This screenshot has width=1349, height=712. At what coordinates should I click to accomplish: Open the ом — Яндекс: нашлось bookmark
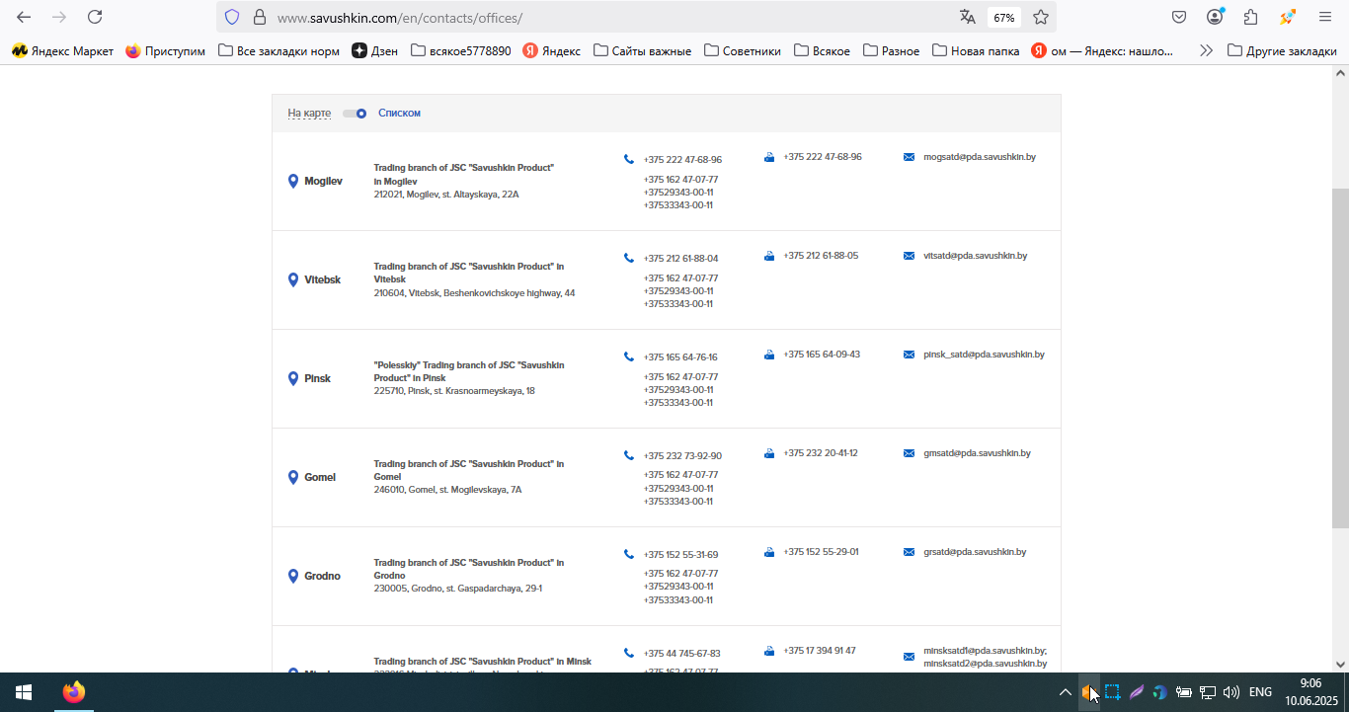pos(1103,50)
